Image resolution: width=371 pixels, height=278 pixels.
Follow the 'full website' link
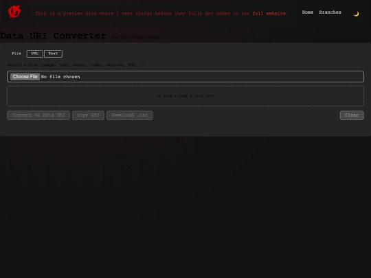click(x=269, y=14)
